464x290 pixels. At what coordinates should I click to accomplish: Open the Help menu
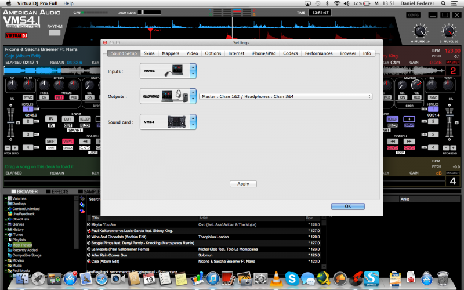68,3
